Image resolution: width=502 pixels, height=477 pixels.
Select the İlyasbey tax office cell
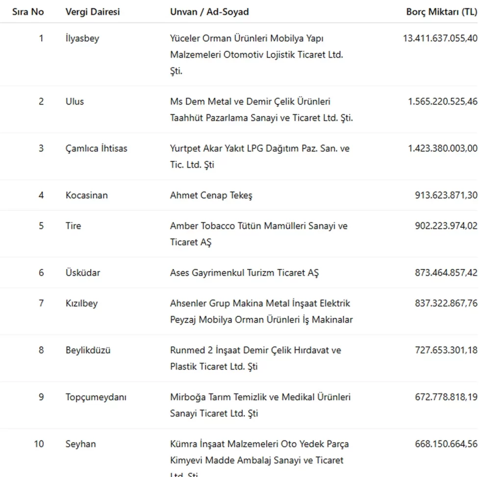[x=82, y=38]
